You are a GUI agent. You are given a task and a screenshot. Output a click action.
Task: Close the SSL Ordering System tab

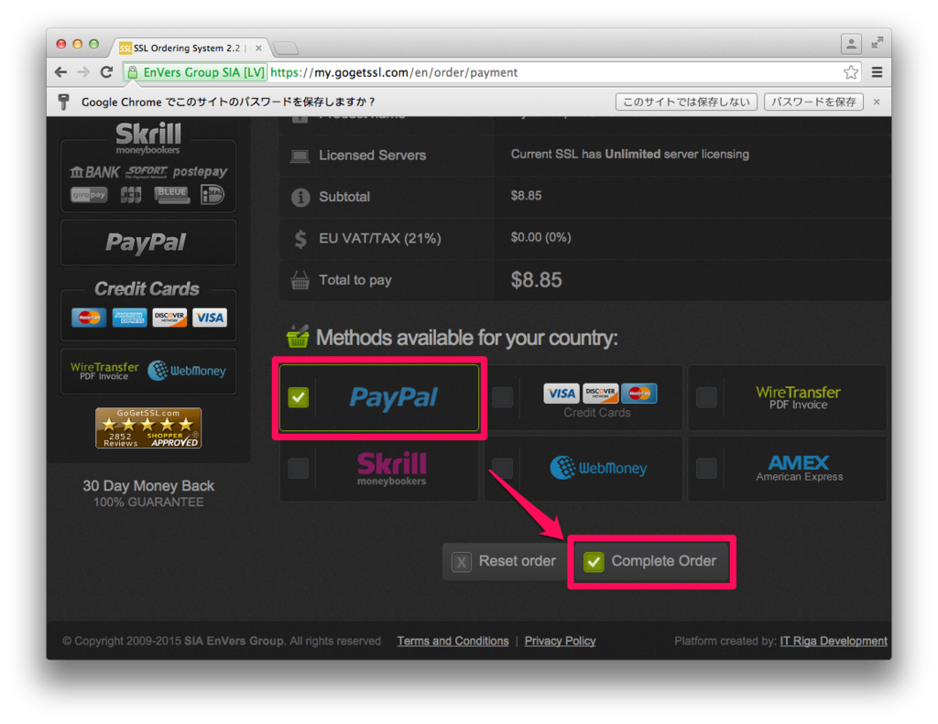(258, 48)
